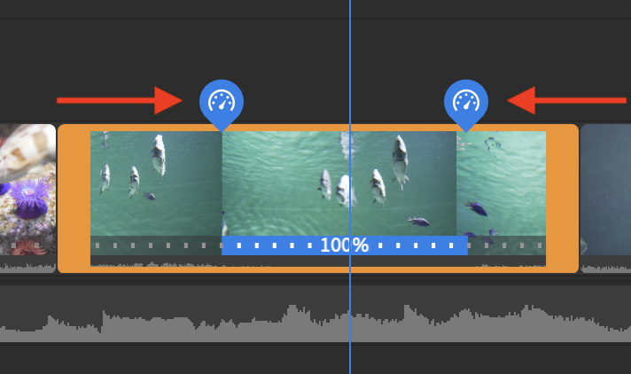631x374 pixels.
Task: Click the waveform under the dark blue clip
Action: click(605, 264)
